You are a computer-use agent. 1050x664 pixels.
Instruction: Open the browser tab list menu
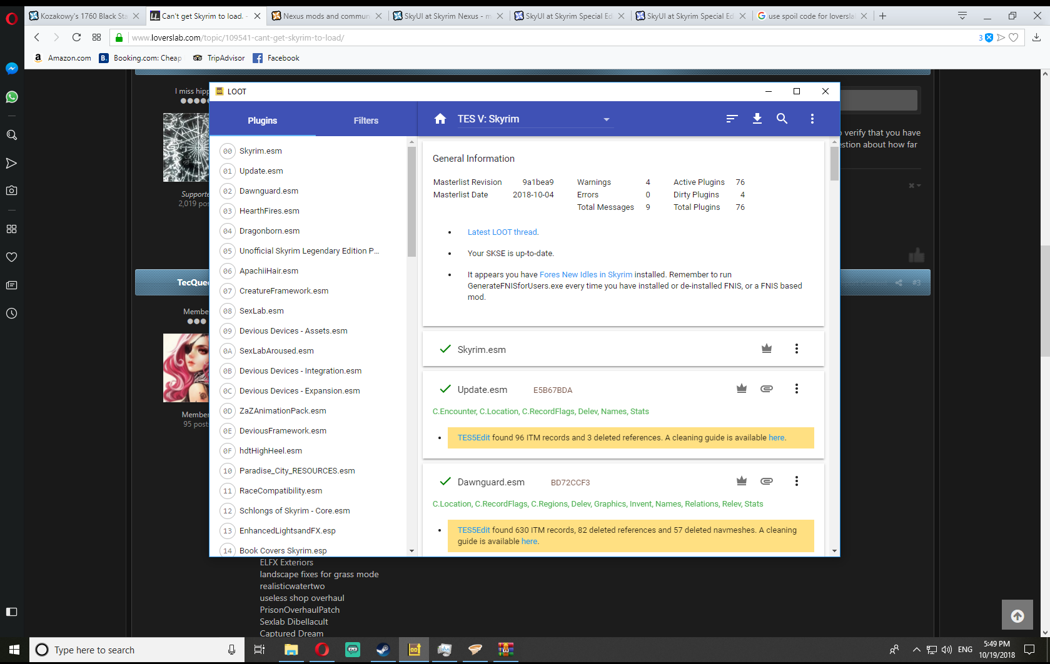click(x=962, y=16)
